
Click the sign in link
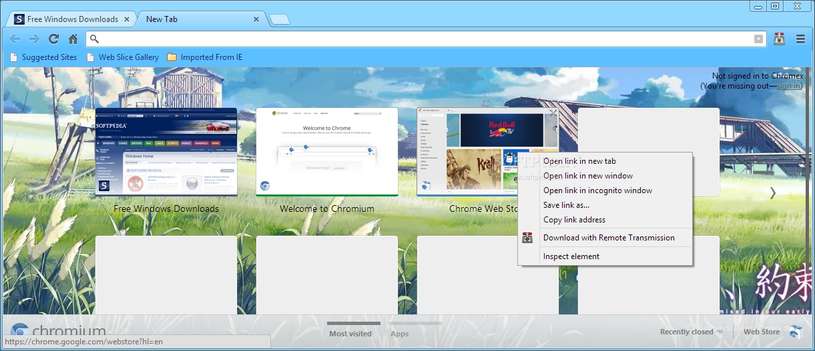789,86
